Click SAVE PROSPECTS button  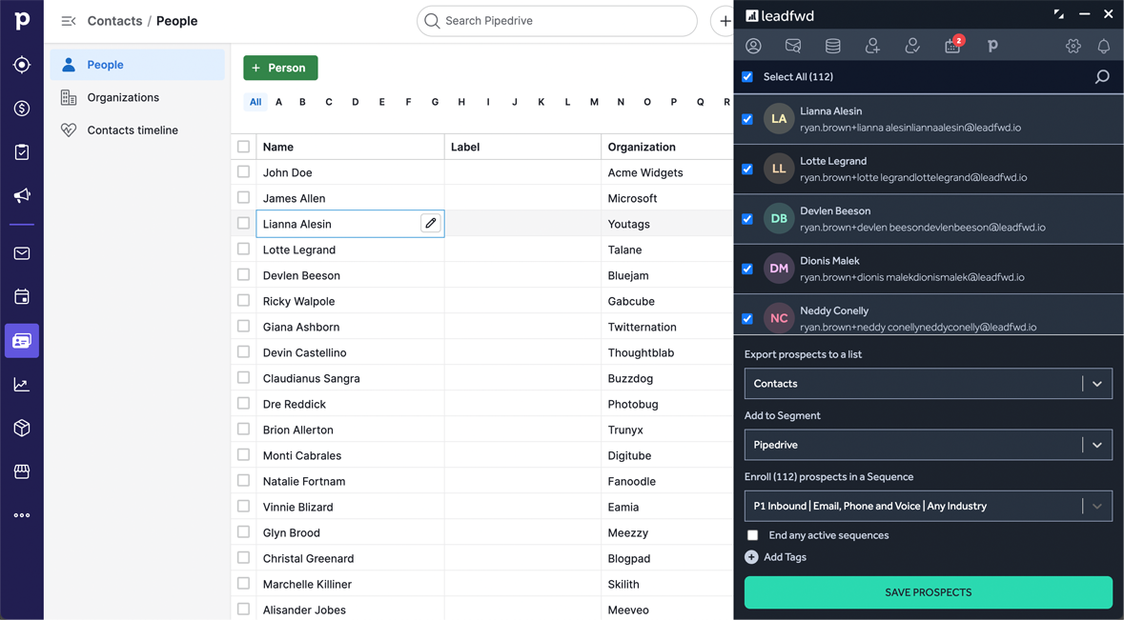click(x=929, y=592)
